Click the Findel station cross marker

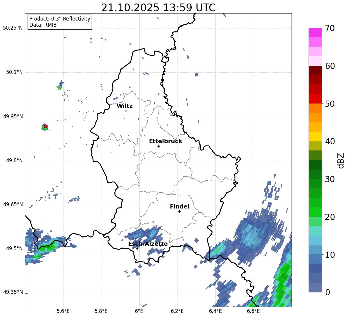pos(179,212)
